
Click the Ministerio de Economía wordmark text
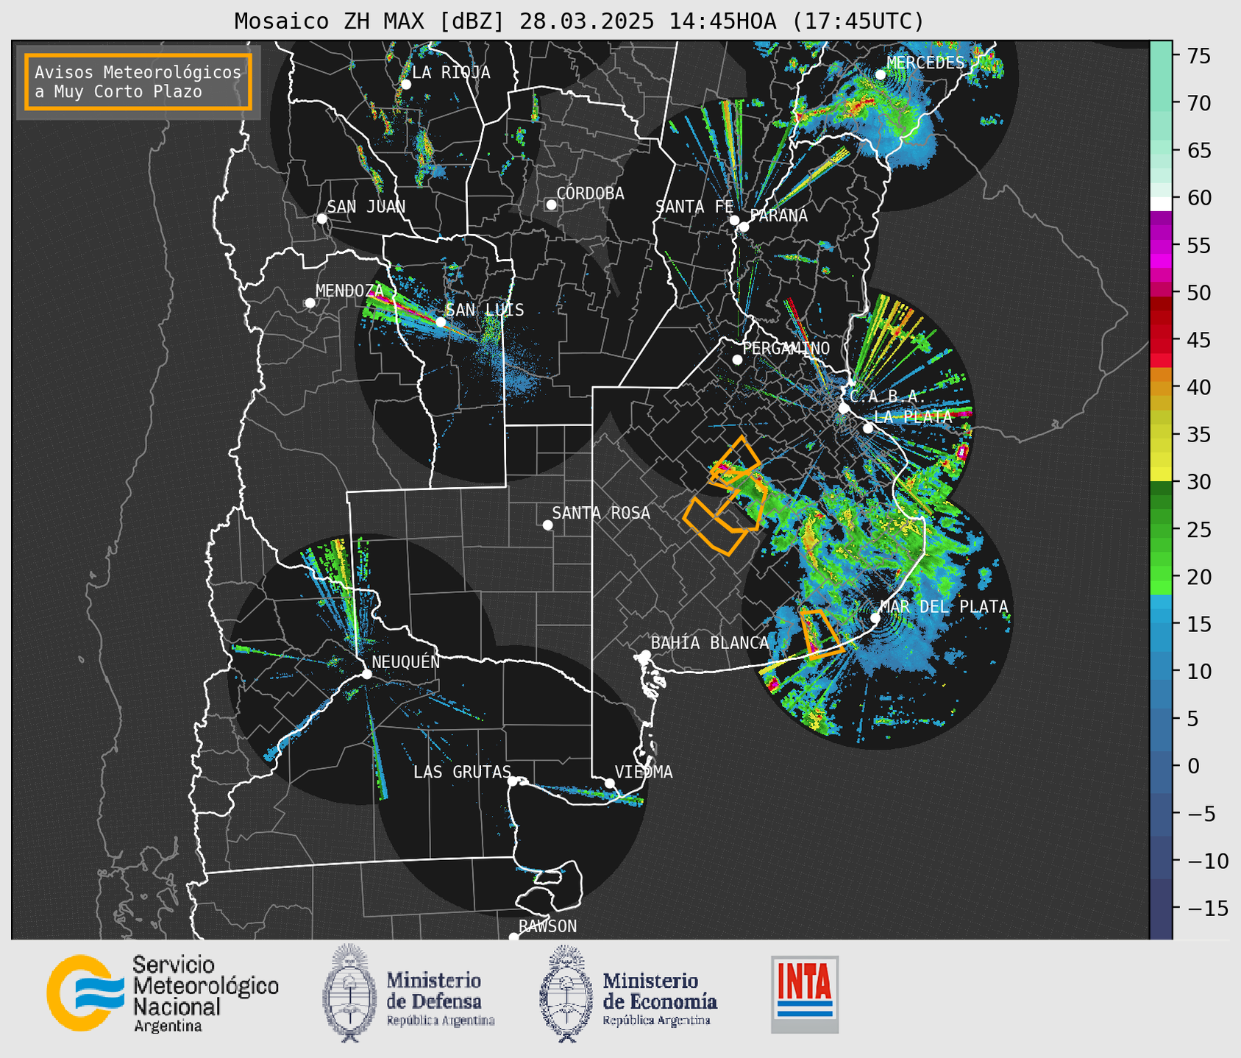(x=659, y=998)
